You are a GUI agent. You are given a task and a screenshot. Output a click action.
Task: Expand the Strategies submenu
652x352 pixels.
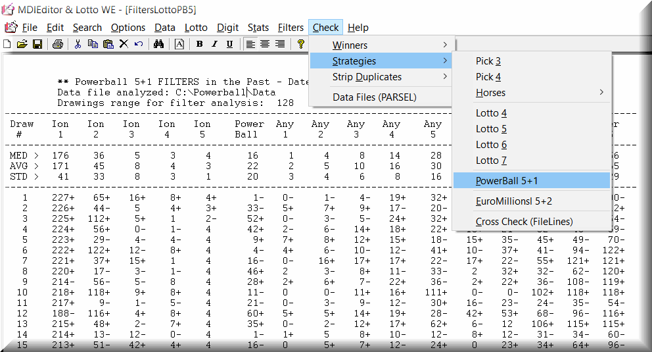(x=381, y=61)
